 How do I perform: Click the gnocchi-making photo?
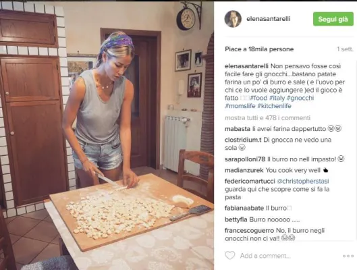[107, 136]
